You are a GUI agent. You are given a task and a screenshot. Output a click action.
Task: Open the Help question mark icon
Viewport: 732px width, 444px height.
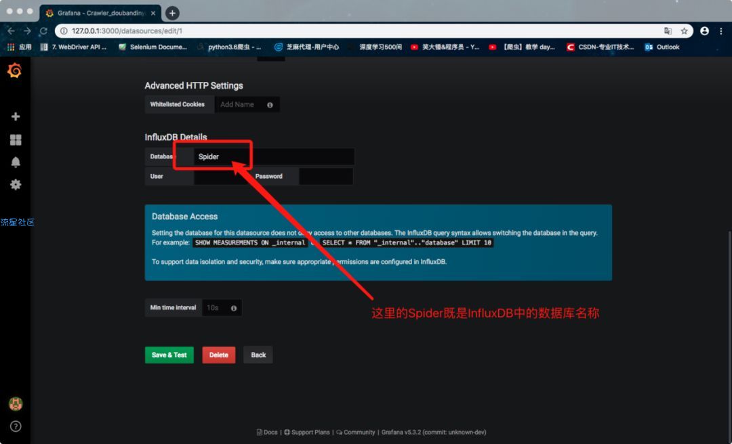coord(16,426)
